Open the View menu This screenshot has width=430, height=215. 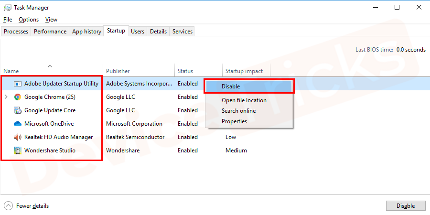coord(51,20)
